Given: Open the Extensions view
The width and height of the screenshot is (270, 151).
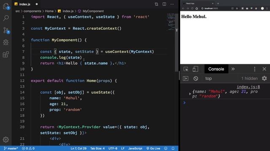Looking at the screenshot, I should point(6,55).
